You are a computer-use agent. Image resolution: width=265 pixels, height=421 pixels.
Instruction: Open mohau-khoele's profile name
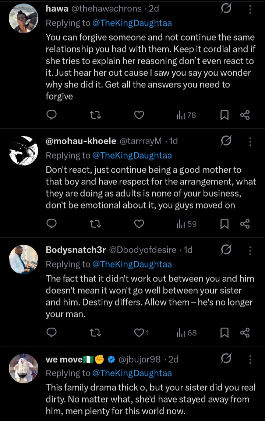pos(81,141)
